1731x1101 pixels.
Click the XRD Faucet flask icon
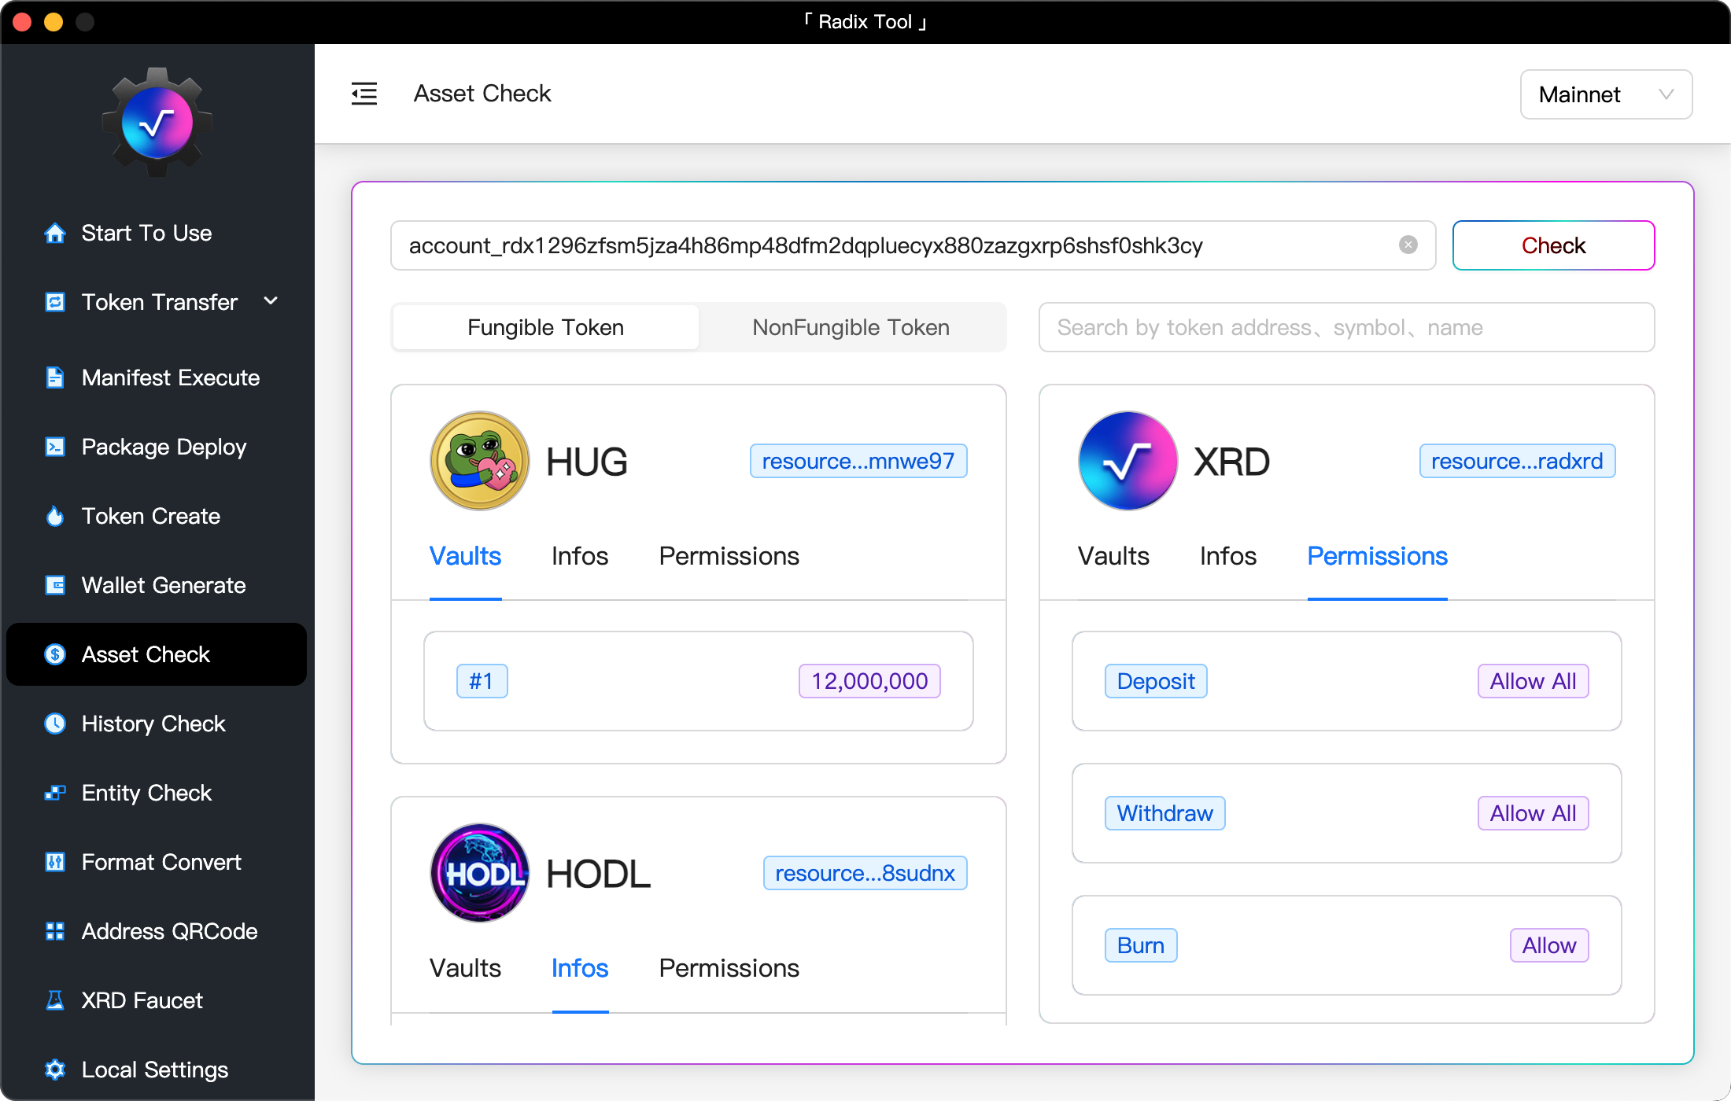[x=55, y=1001]
